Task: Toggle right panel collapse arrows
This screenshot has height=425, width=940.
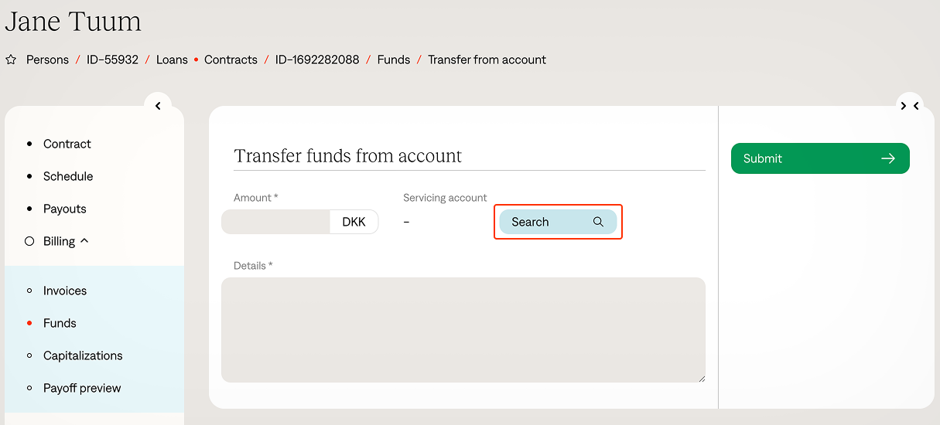Action: 910,106
